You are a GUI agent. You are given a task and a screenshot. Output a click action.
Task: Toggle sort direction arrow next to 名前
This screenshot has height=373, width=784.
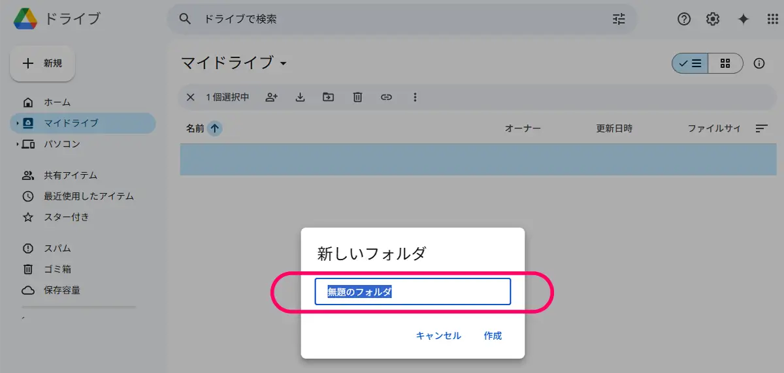[215, 128]
